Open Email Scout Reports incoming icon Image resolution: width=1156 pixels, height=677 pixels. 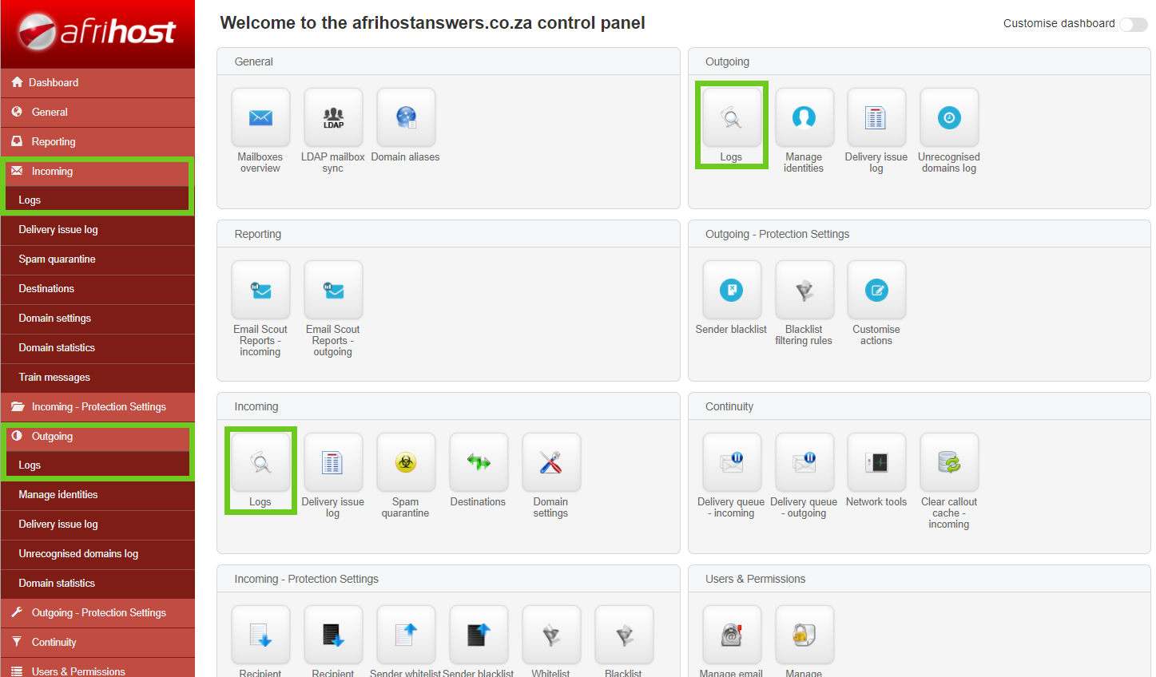click(x=260, y=291)
